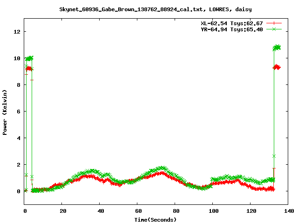The height and width of the screenshot is (224, 298).
Task: Click x-axis tick label 100
Action: (x=214, y=211)
